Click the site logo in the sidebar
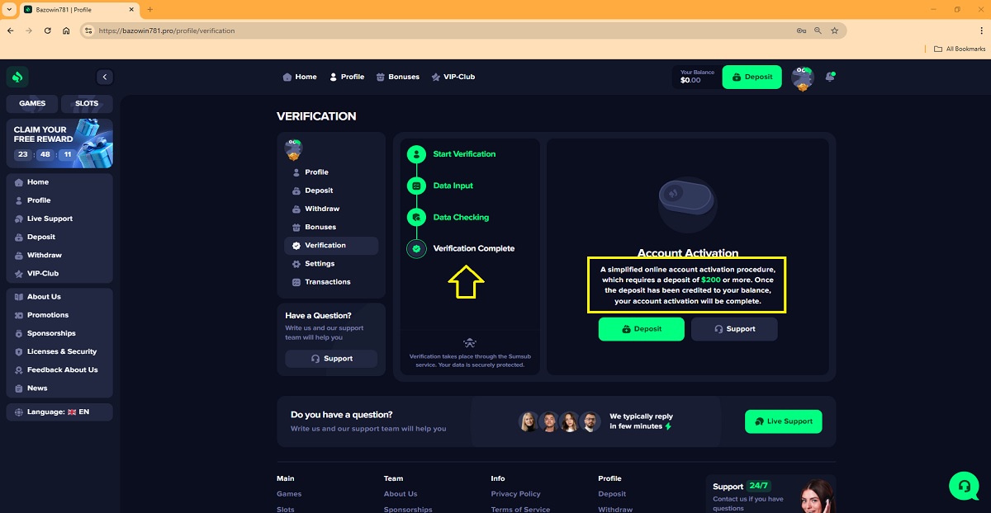Screen dimensions: 991x513 17,77
